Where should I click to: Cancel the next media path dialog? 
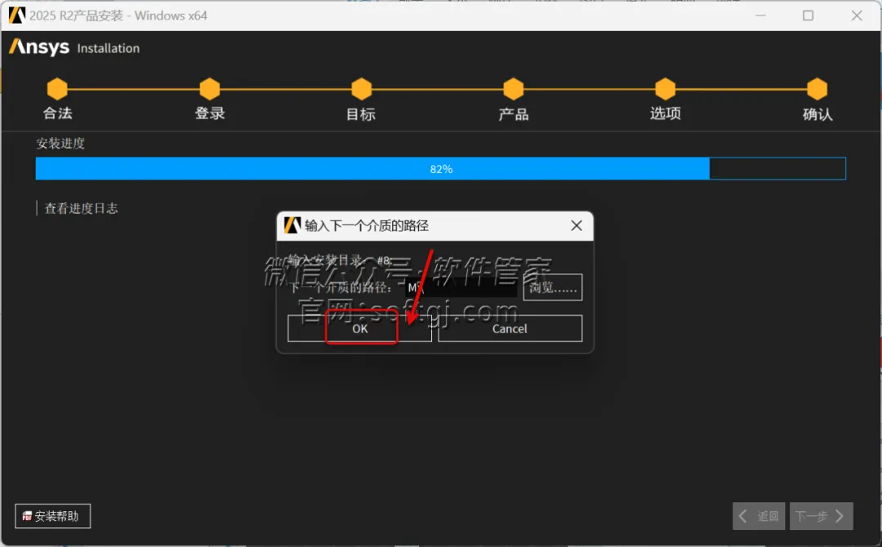[510, 328]
